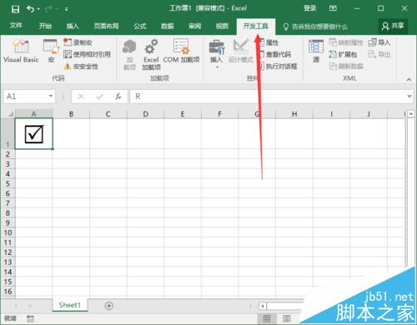Select row 12 header
The image size is (417, 325).
point(8,252)
